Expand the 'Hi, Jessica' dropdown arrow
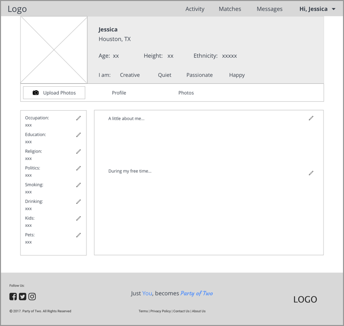This screenshot has width=344, height=326. (x=334, y=9)
